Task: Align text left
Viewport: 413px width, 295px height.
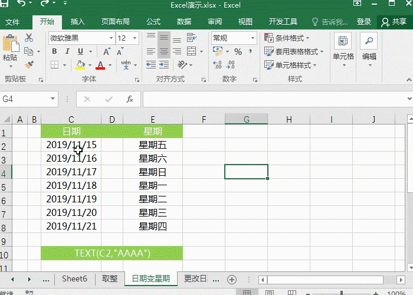Action: tap(151, 51)
